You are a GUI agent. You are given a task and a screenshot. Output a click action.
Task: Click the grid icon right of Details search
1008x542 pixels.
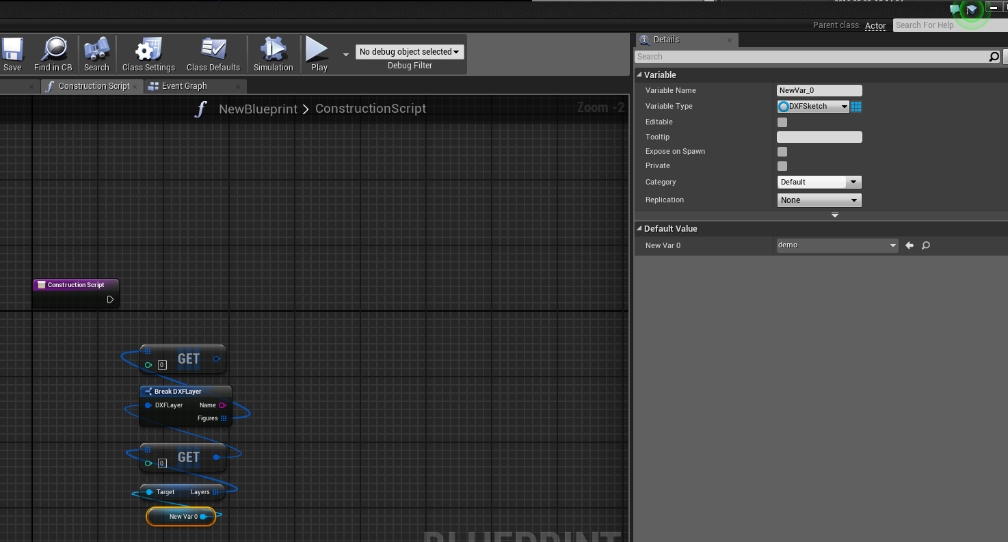(1005, 57)
